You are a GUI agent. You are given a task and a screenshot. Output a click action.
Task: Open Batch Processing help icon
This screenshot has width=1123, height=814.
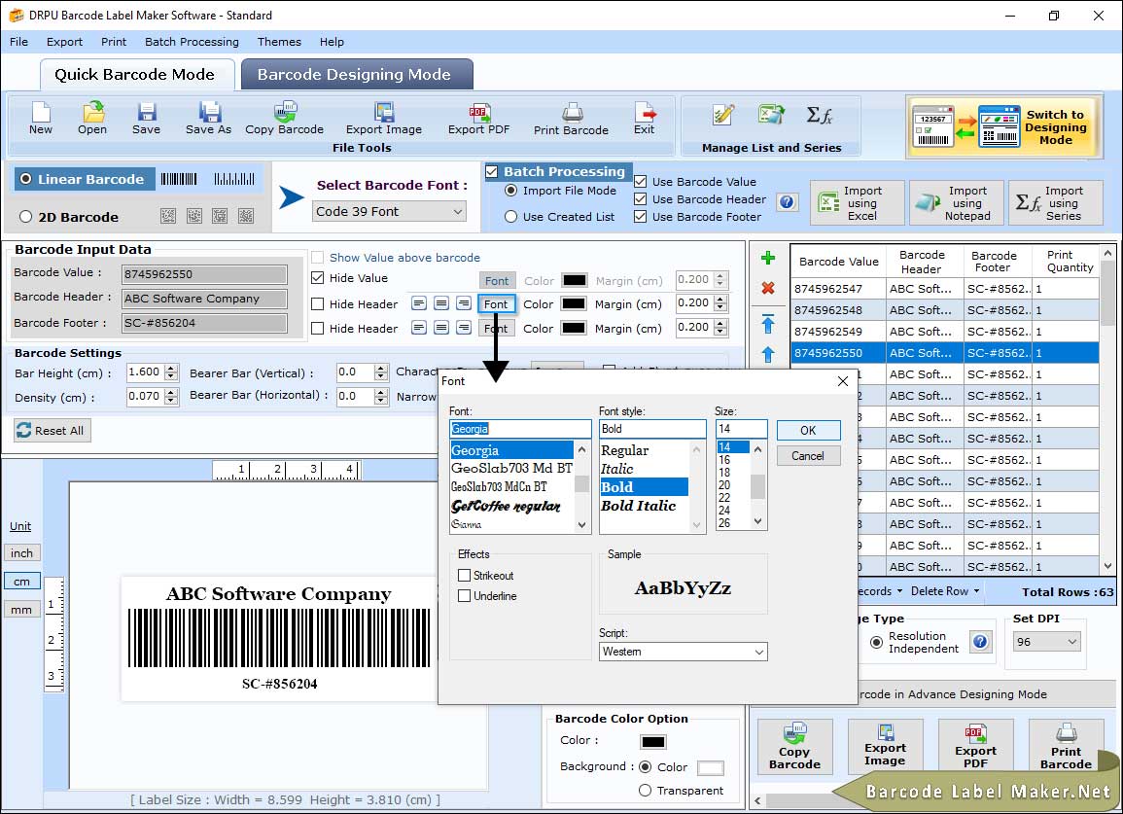click(787, 202)
